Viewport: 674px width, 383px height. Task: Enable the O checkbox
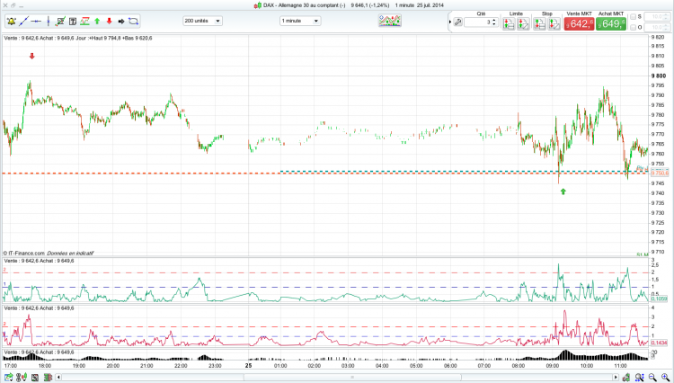coord(634,28)
